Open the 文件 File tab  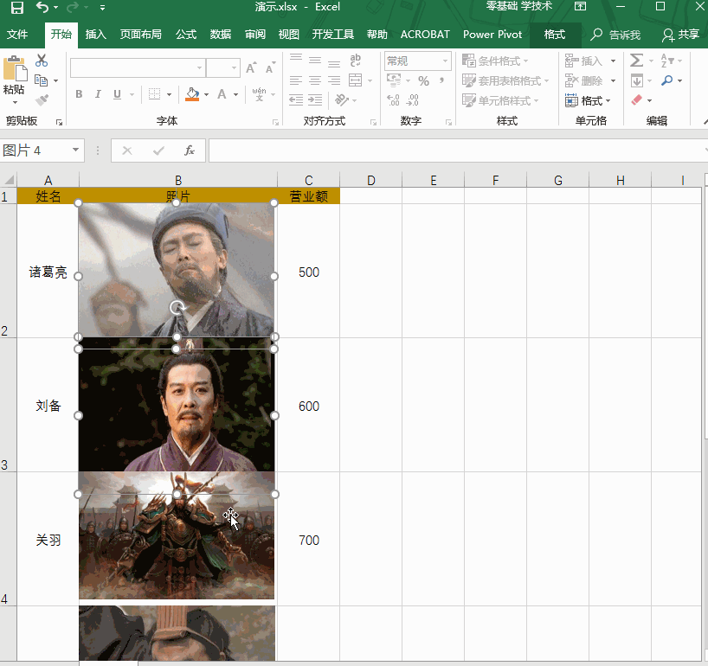(x=17, y=35)
